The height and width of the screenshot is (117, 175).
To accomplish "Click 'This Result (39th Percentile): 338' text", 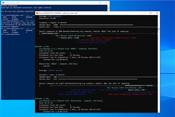I will 125,88.
